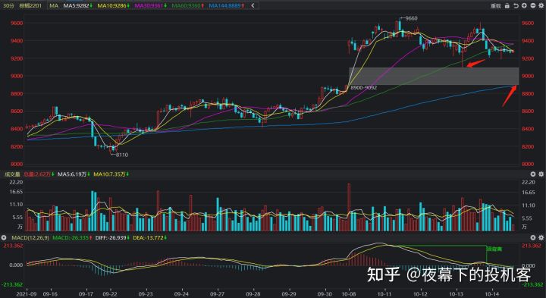Click the 重绘 redraw button
The width and height of the screenshot is (546, 298).
pyautogui.click(x=496, y=5)
